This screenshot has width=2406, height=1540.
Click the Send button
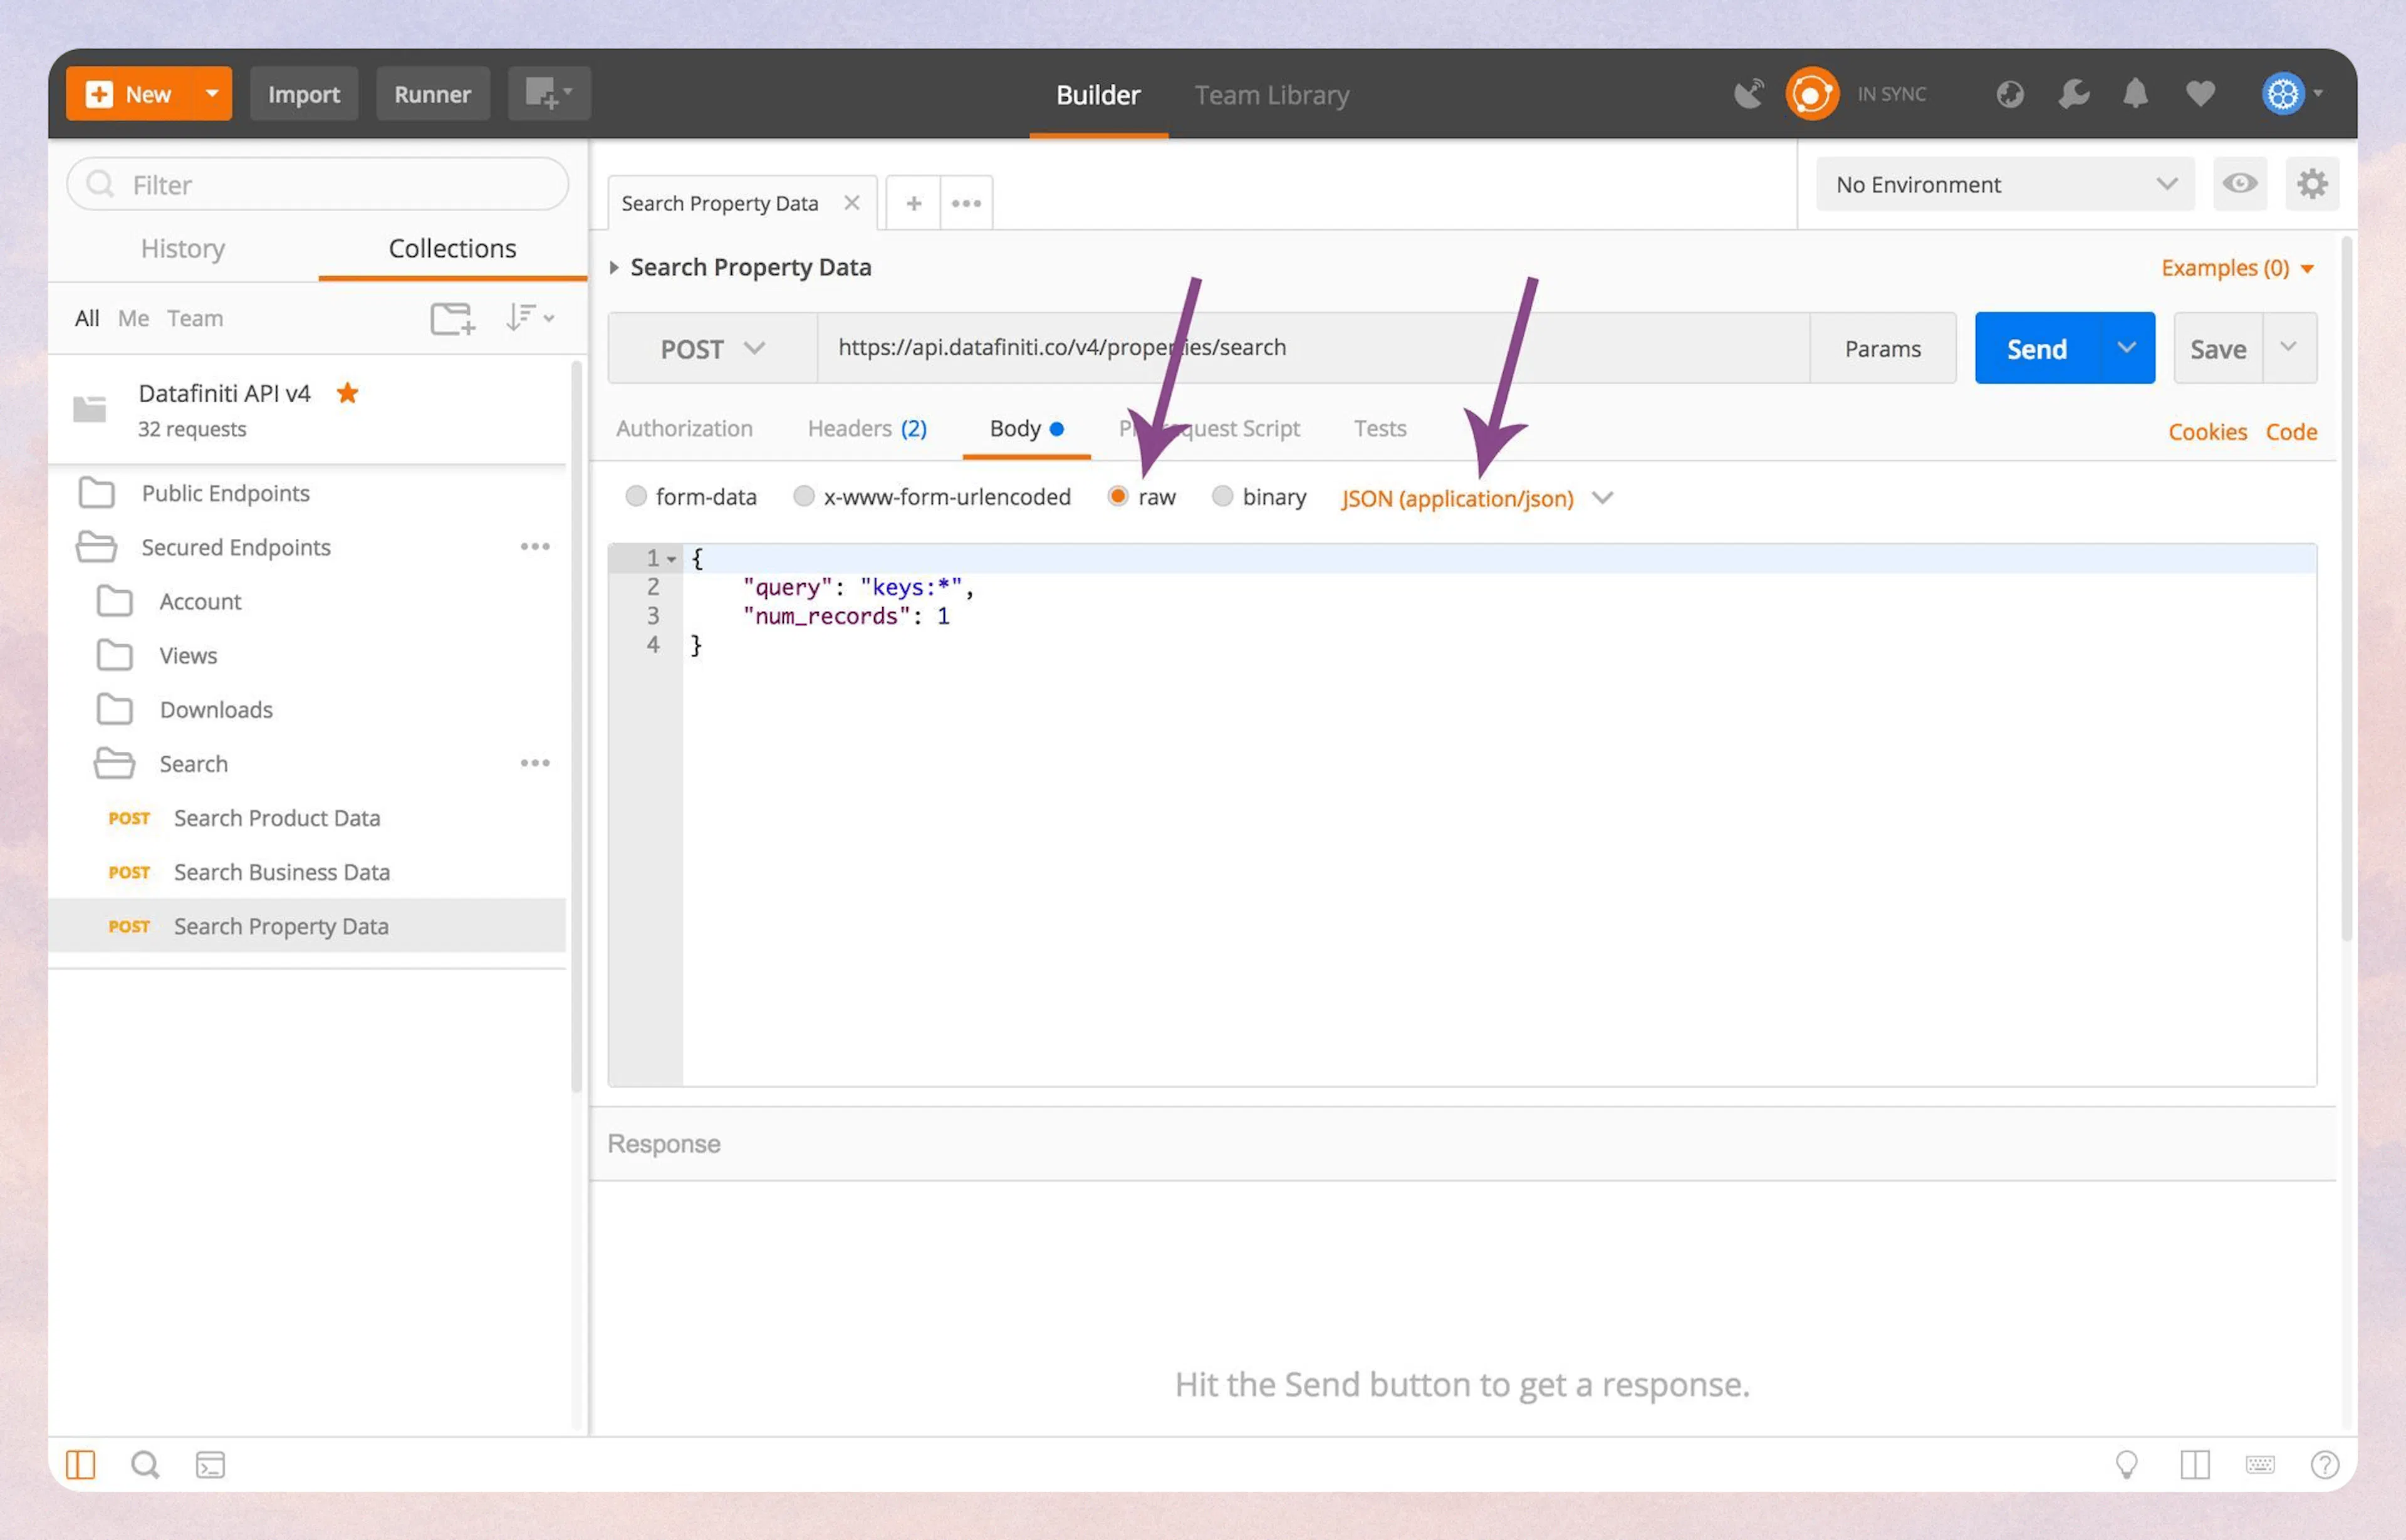pos(2036,348)
